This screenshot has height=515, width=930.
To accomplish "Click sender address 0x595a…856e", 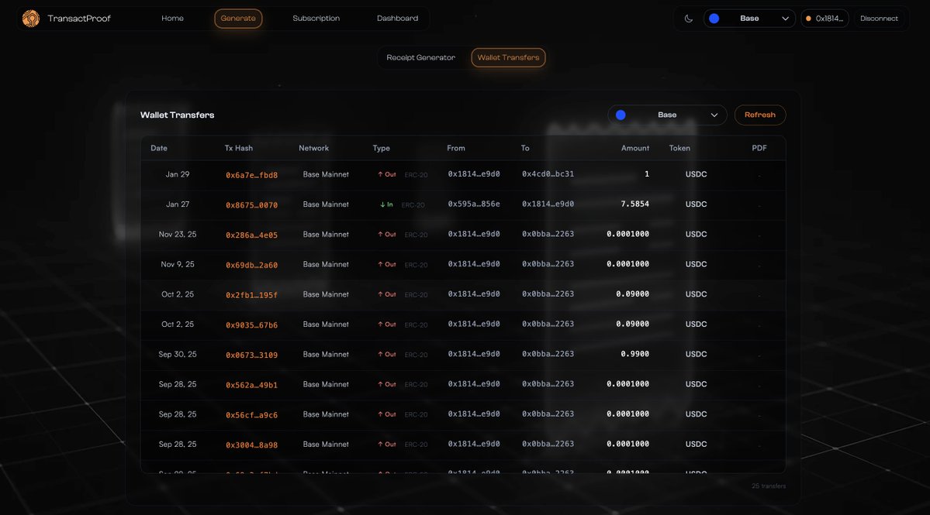I will [474, 204].
